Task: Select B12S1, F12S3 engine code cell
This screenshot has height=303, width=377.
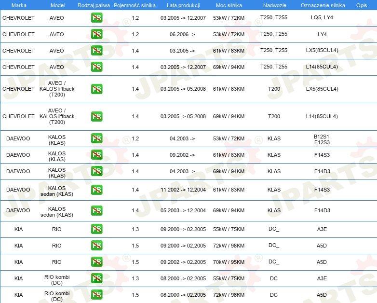Action: (322, 139)
